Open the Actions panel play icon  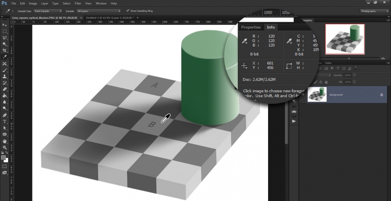tap(294, 121)
